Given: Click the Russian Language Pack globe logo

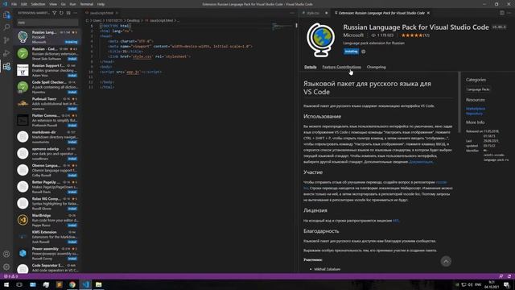Looking at the screenshot, I should 321,40.
